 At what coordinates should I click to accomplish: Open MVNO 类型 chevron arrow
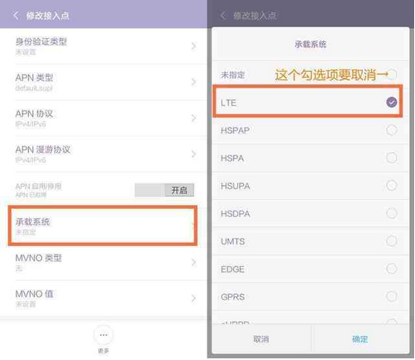(x=193, y=263)
